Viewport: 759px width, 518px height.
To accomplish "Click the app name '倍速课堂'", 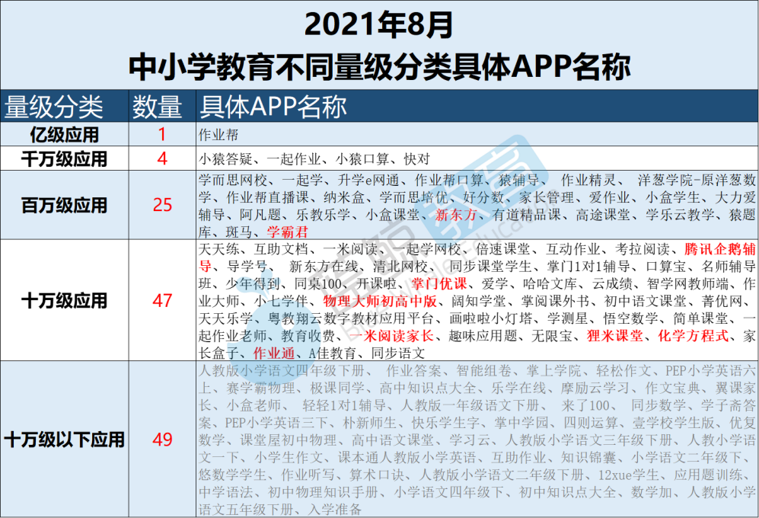I will 503,249.
